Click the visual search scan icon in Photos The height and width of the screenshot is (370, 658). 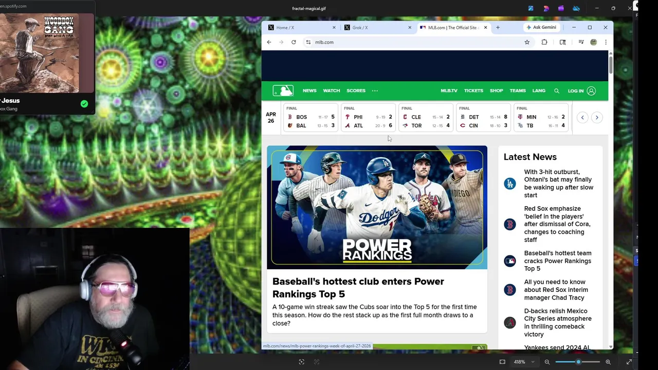tap(302, 362)
